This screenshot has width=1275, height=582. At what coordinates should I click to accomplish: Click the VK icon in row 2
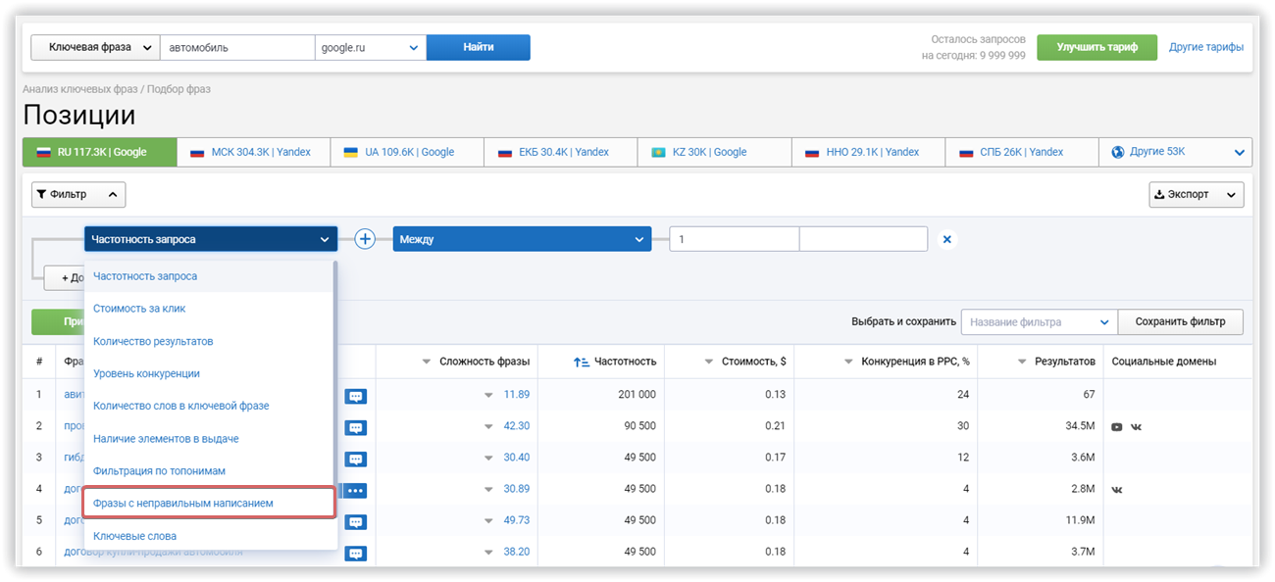(x=1136, y=426)
